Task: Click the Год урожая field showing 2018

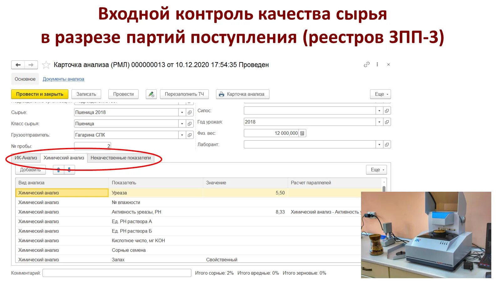Action: coord(310,122)
